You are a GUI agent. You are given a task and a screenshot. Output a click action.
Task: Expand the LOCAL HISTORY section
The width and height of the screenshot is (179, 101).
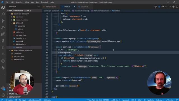[x=15, y=97]
